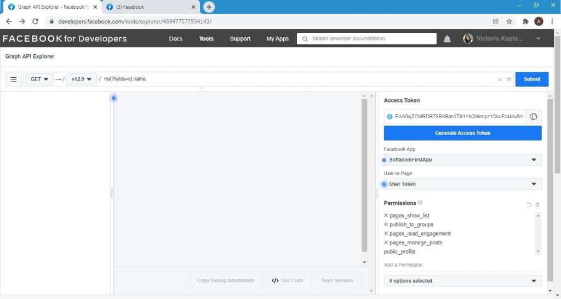
Task: Open the GET method dropdown
Action: 39,79
